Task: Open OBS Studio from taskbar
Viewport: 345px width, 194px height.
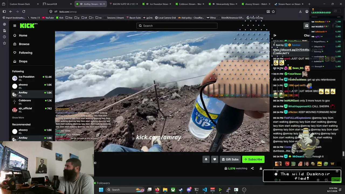Action: pyautogui.click(x=244, y=190)
